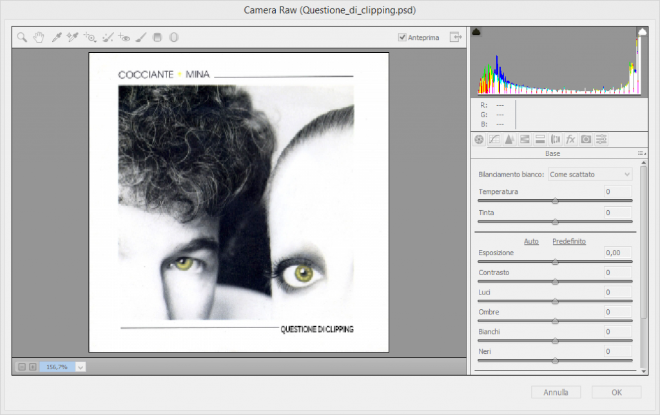Click the Tinta slider handle
Image resolution: width=660 pixels, height=415 pixels.
[555, 222]
